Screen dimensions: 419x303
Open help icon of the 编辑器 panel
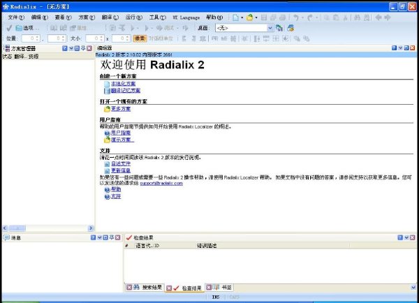(394, 48)
